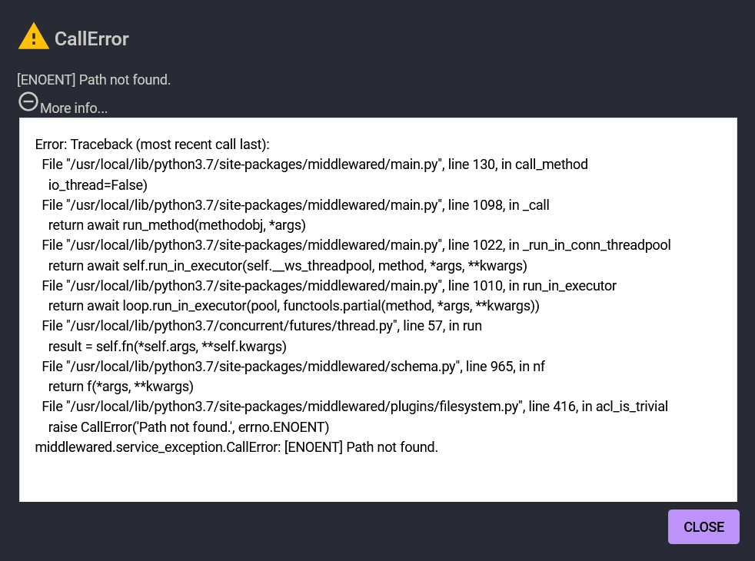This screenshot has width=755, height=561.
Task: Select the "result = self.fn(*self.args, **self.kwargs)" line
Action: (x=167, y=347)
